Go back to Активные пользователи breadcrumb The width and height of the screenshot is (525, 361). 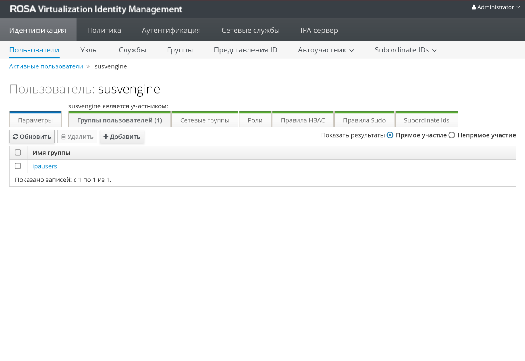coord(46,66)
